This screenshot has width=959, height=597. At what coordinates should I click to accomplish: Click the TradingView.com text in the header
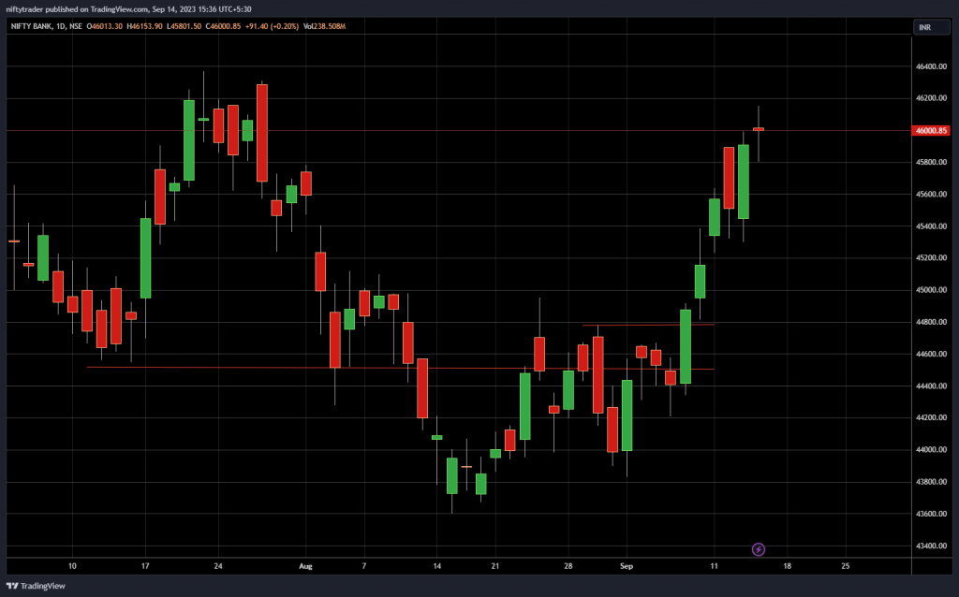pyautogui.click(x=119, y=9)
